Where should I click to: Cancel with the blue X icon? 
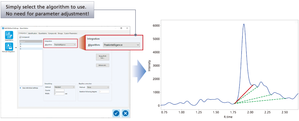[x=125, y=113]
